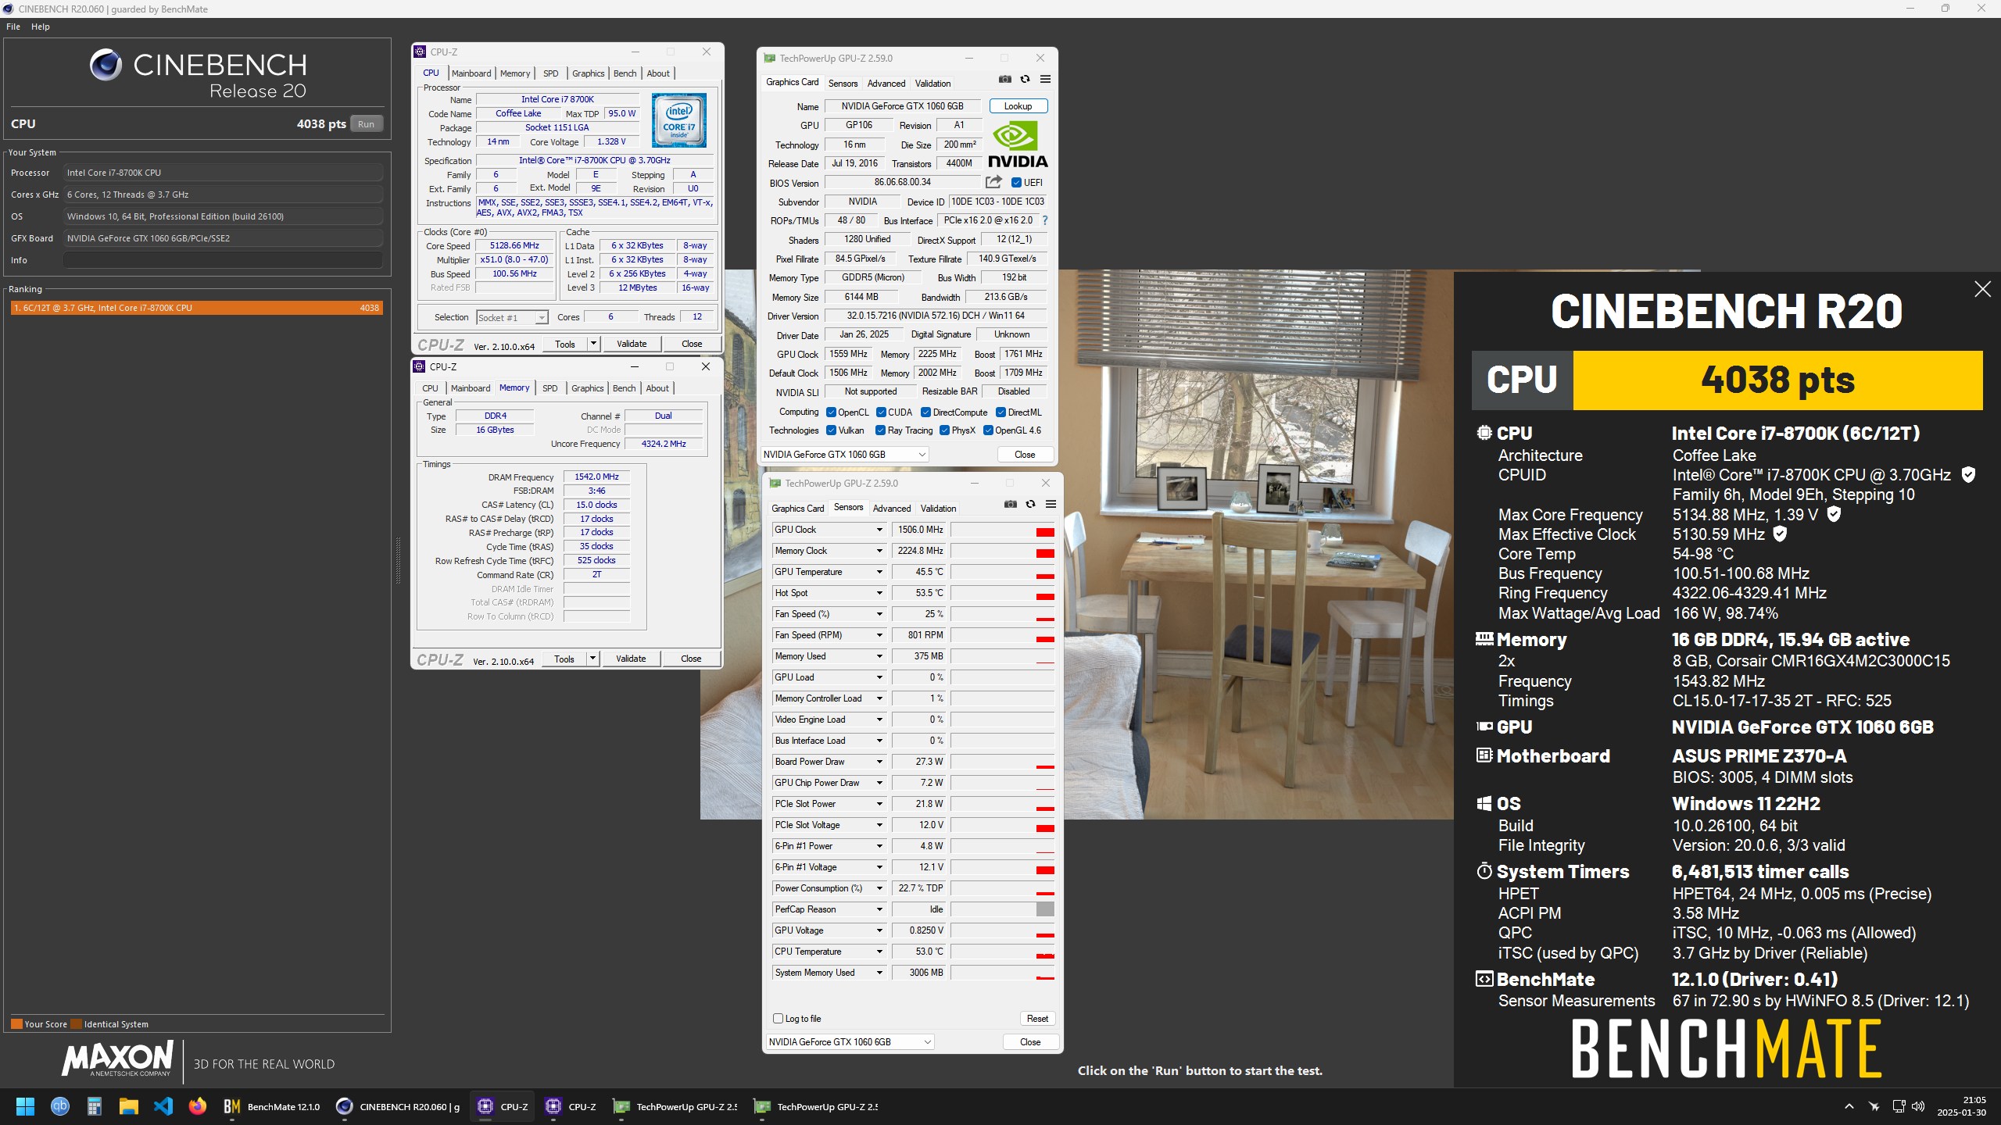Expand Board Power Draw sensor dropdown
2001x1125 pixels.
click(x=879, y=762)
